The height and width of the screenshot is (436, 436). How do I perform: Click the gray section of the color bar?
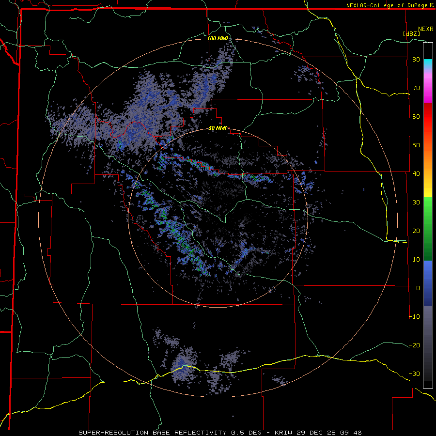tap(428, 343)
